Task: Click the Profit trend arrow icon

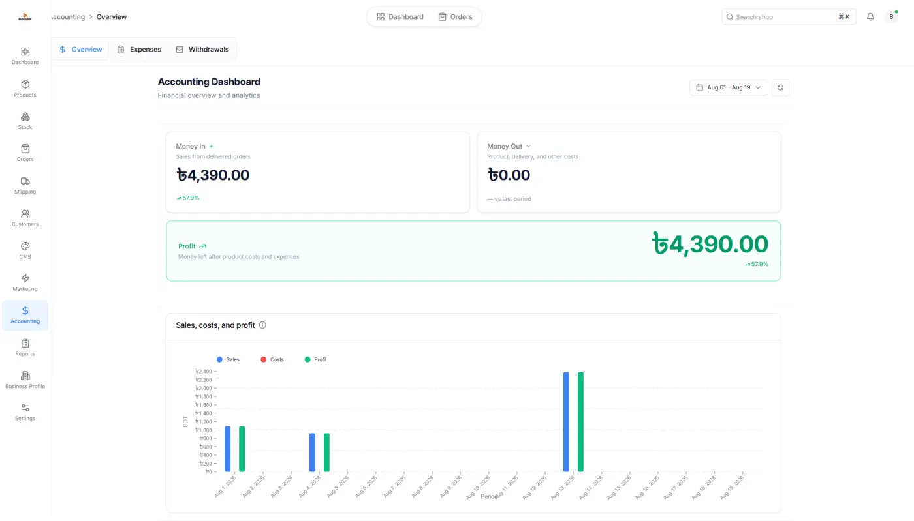Action: point(202,246)
